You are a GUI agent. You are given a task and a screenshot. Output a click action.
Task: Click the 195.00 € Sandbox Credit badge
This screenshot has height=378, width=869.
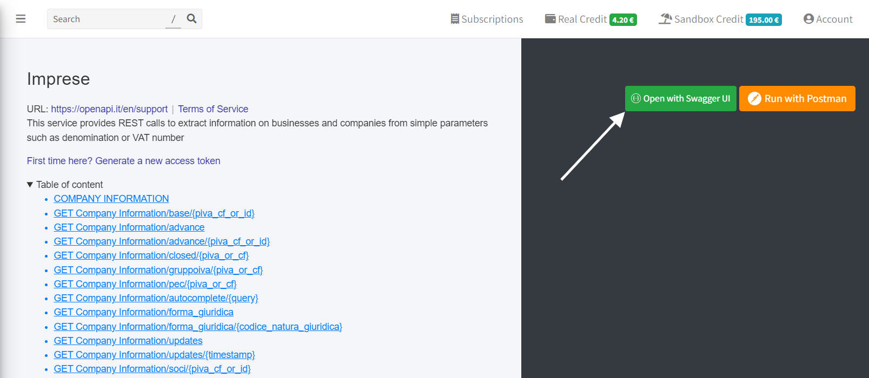(x=764, y=20)
